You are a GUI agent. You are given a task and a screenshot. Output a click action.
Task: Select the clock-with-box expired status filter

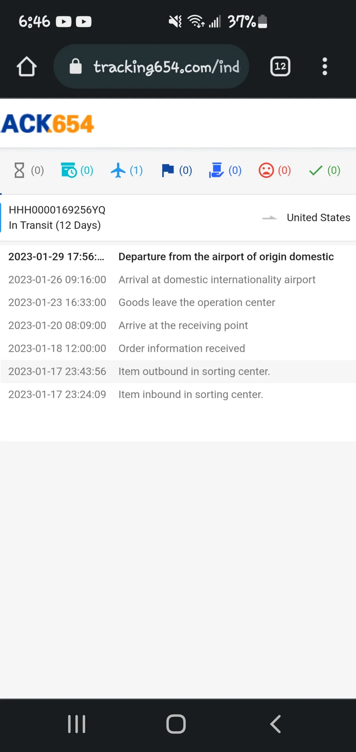point(77,171)
